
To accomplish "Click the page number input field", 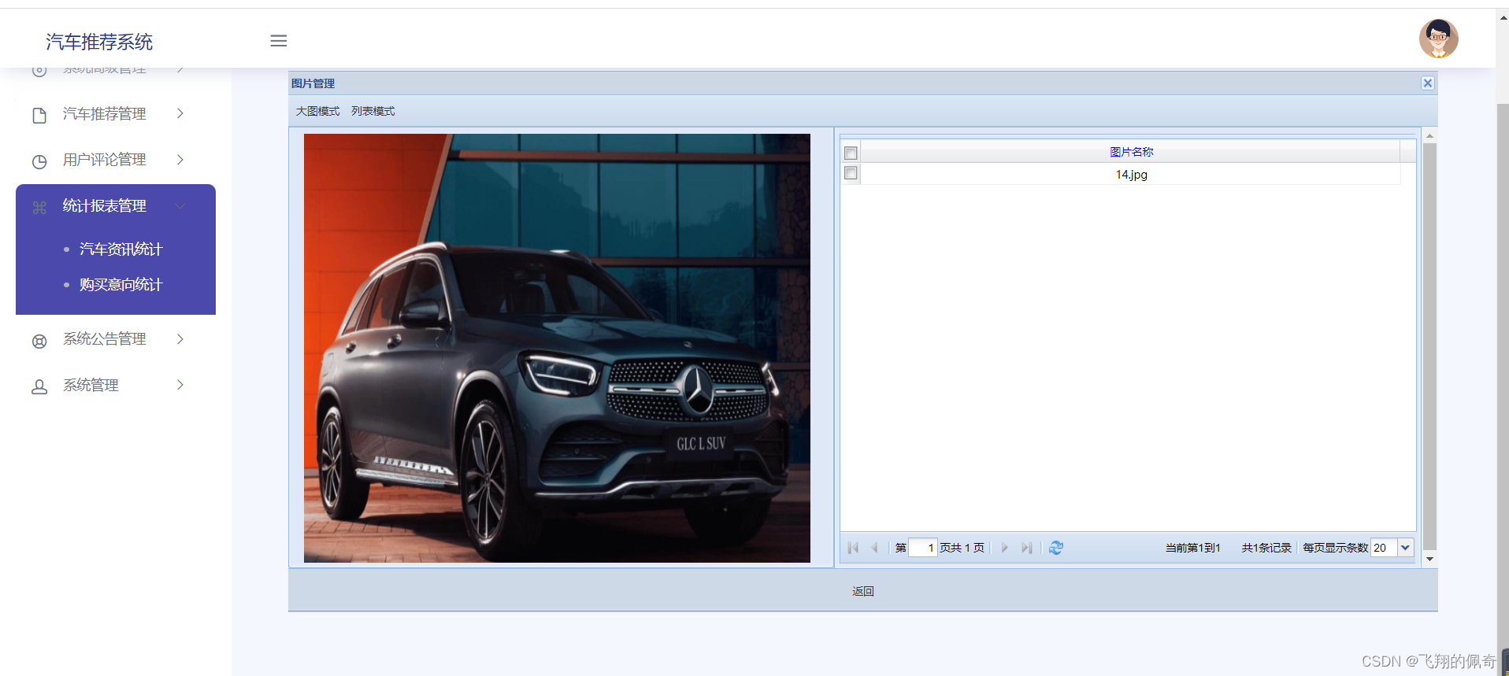I will (x=922, y=548).
